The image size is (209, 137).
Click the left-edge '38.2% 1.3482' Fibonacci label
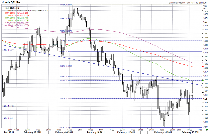[7, 106]
